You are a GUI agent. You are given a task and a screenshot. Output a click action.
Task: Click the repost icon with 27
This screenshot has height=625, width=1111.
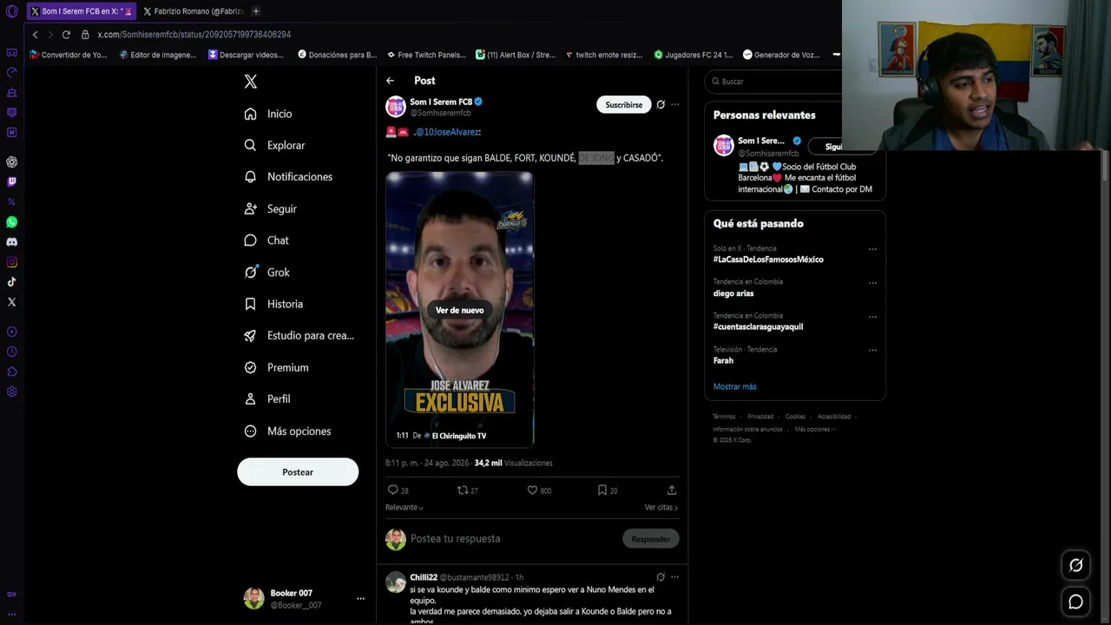coord(468,490)
